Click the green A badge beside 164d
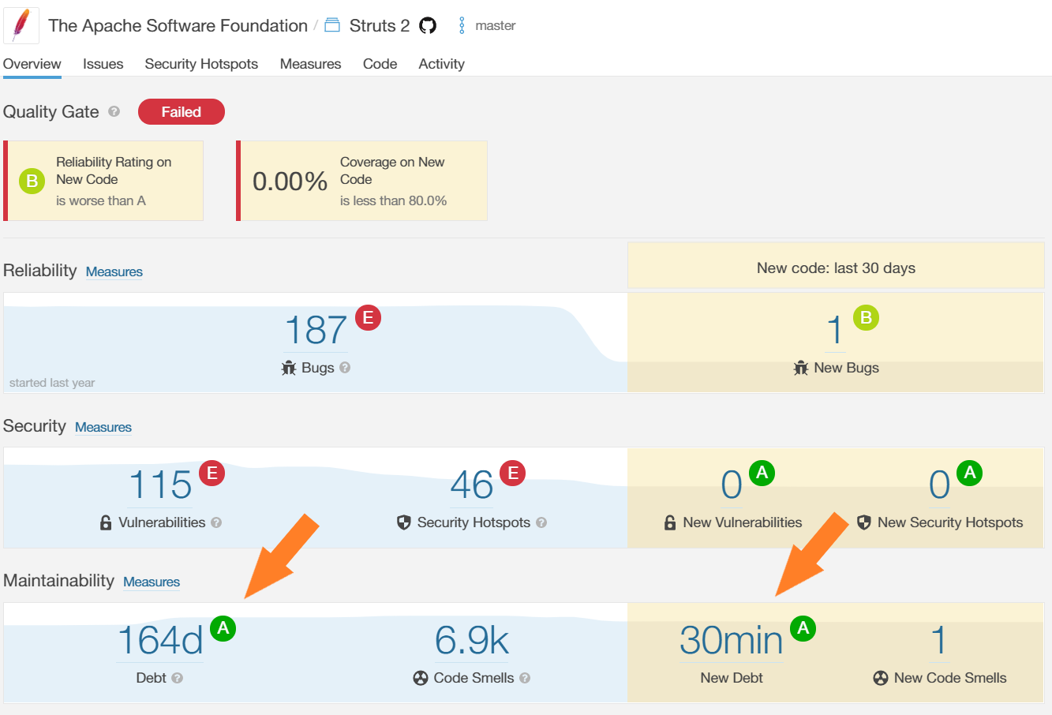 (223, 628)
